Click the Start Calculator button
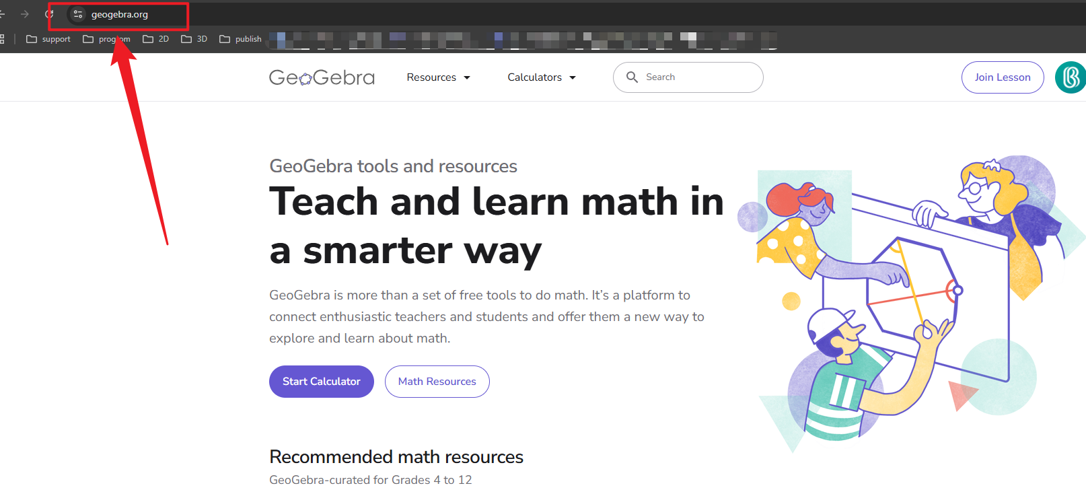This screenshot has height=494, width=1086. (322, 382)
